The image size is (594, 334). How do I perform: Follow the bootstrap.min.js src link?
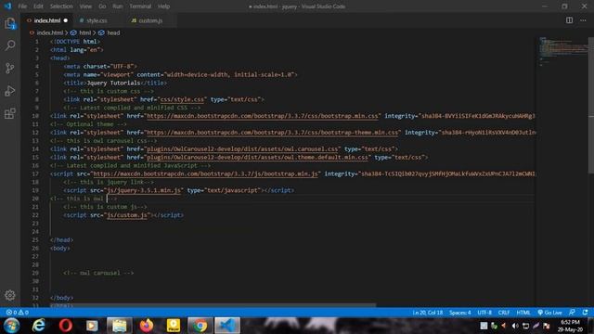tap(206, 173)
